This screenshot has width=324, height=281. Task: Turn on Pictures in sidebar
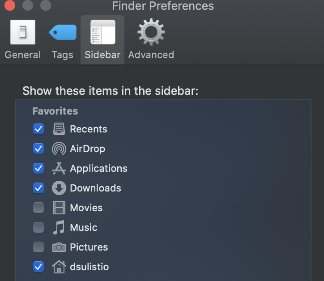coord(38,247)
